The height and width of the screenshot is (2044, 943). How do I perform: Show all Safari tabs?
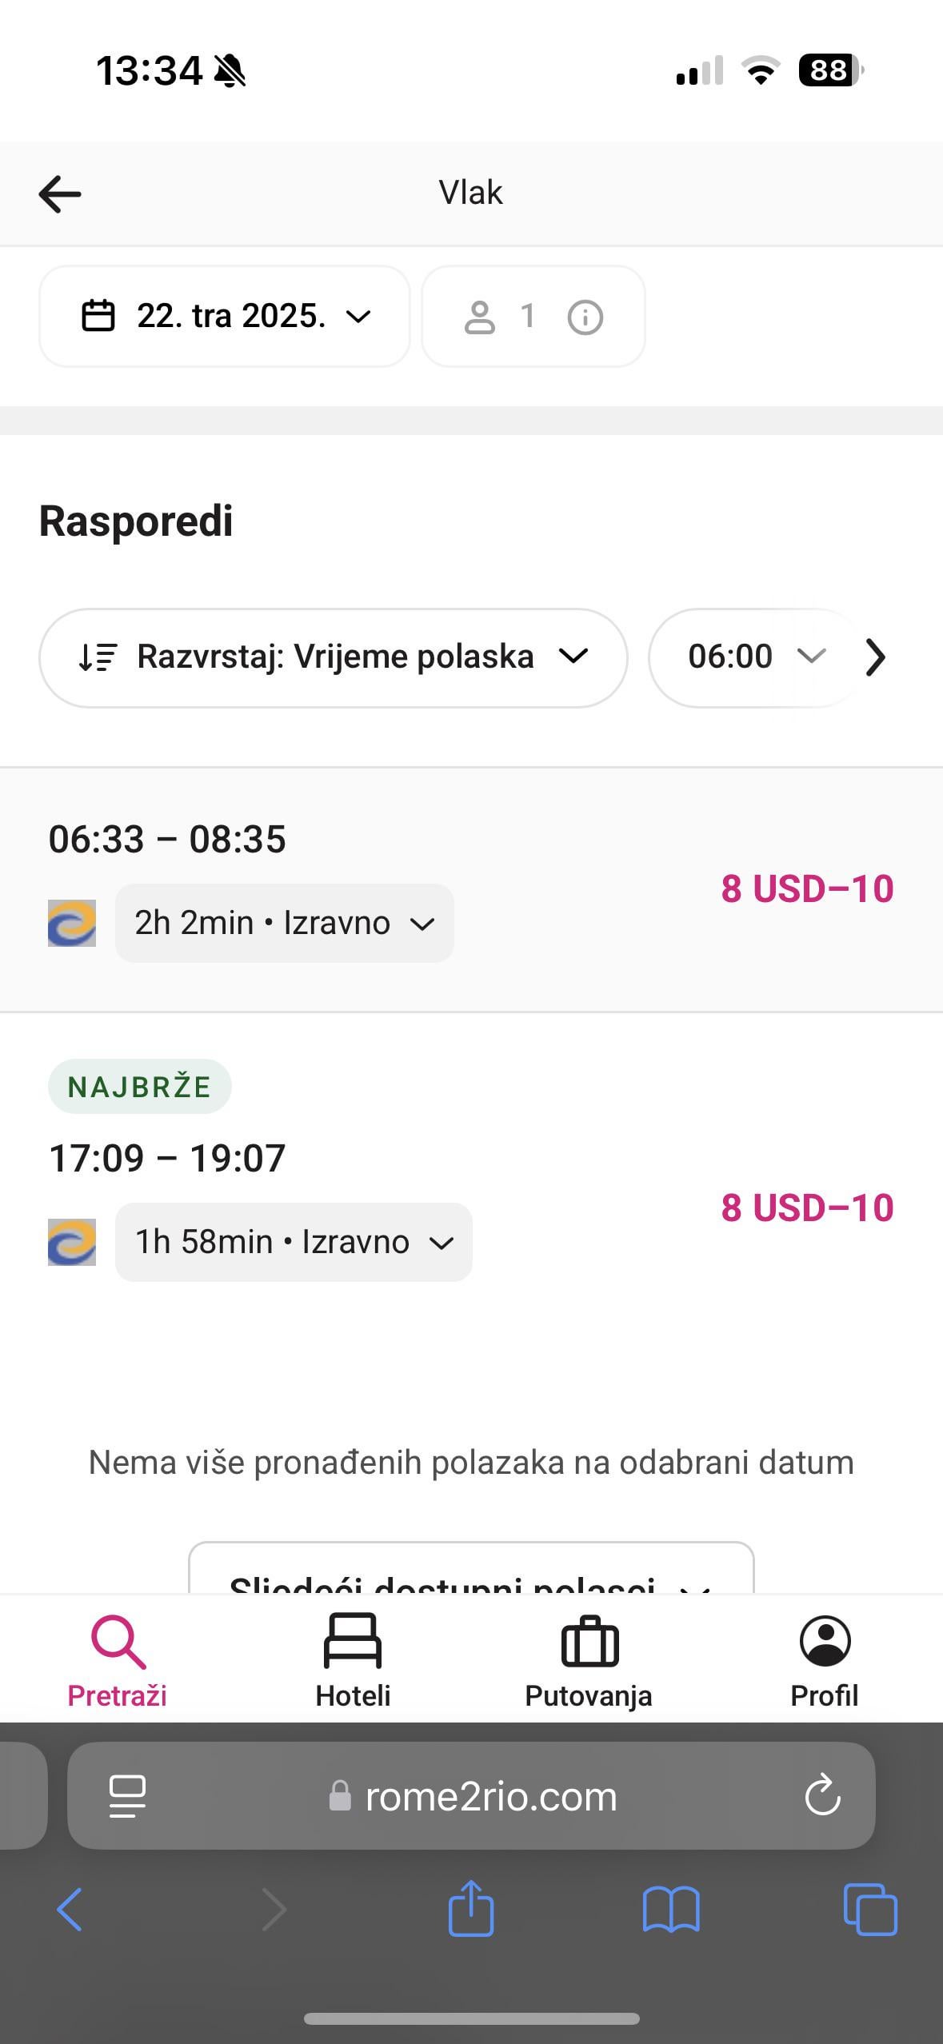tap(870, 1909)
